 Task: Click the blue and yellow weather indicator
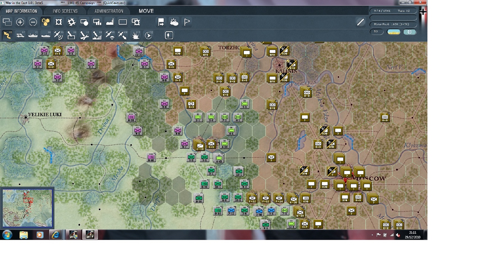tap(393, 32)
